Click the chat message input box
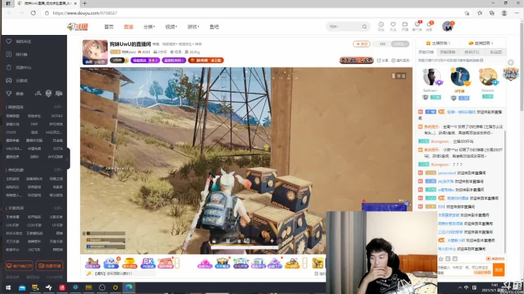524x294 pixels. [x=464, y=269]
